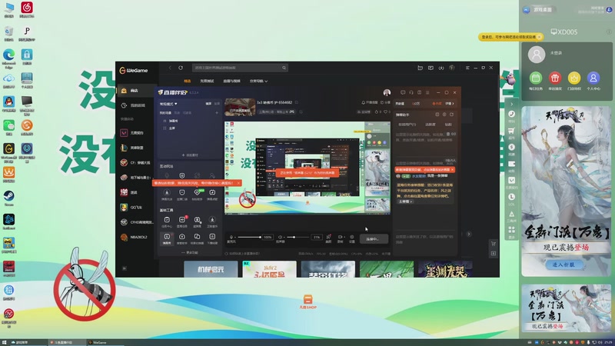Open 任务中心 tool in 基础工具
This screenshot has height=346, width=615.
pos(167,221)
